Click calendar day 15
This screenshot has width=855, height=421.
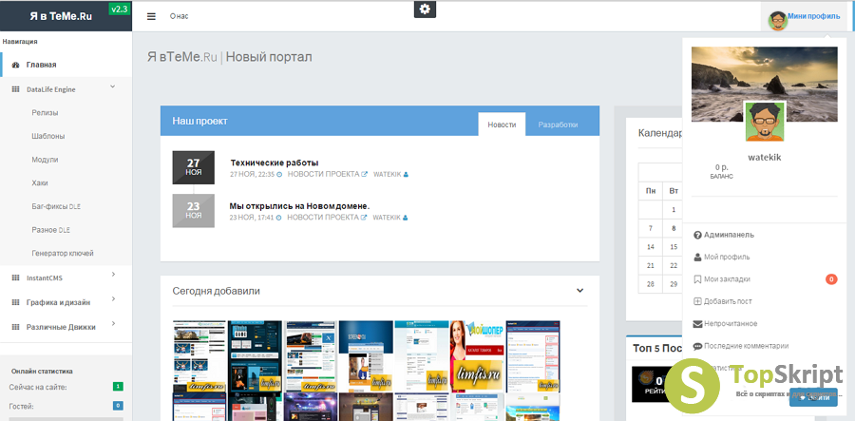coord(674,247)
